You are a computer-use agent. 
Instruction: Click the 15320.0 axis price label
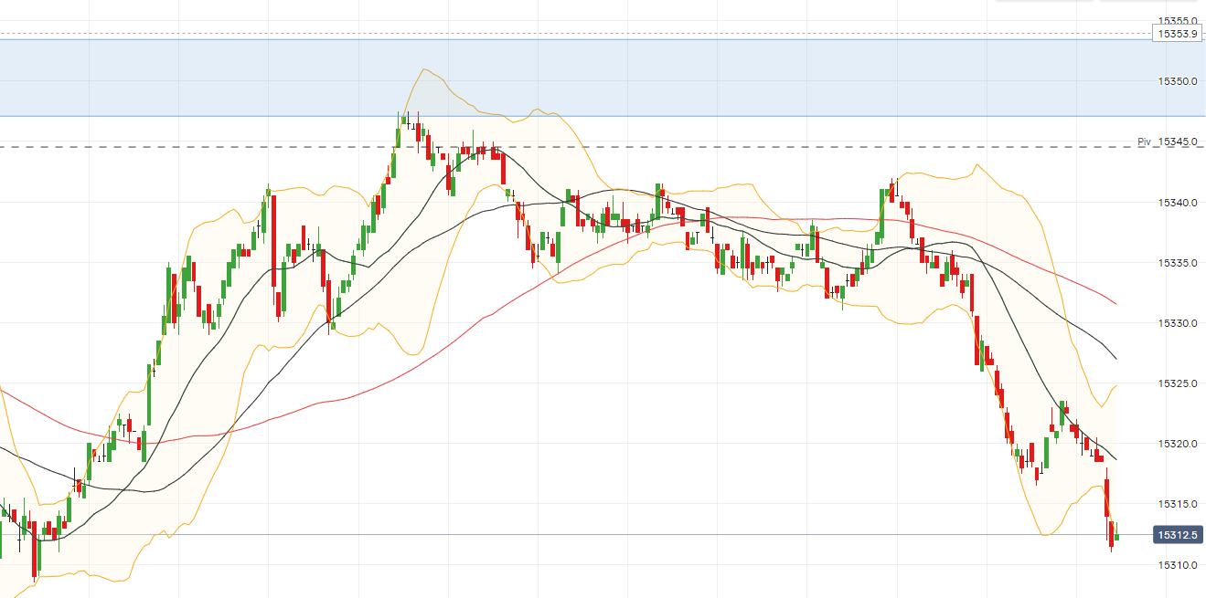coord(1178,444)
